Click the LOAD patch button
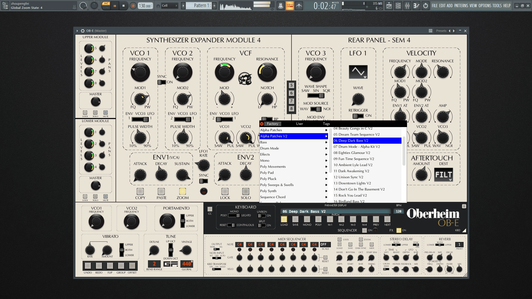 284,219
